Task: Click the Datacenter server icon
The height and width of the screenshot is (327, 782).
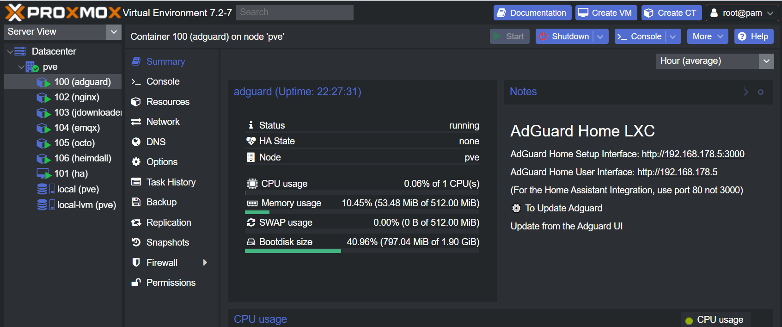Action: coord(20,51)
